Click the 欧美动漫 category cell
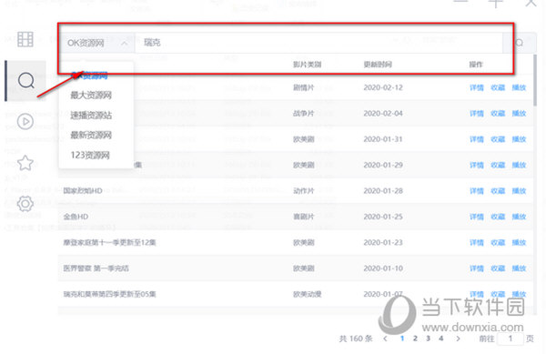This screenshot has width=546, height=354. click(308, 294)
